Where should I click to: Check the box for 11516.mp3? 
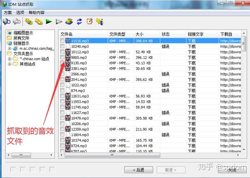[62, 41]
